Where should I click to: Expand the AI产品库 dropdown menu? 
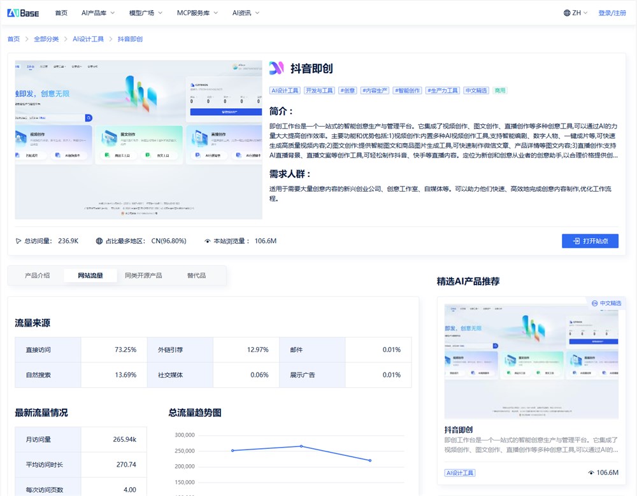(98, 13)
